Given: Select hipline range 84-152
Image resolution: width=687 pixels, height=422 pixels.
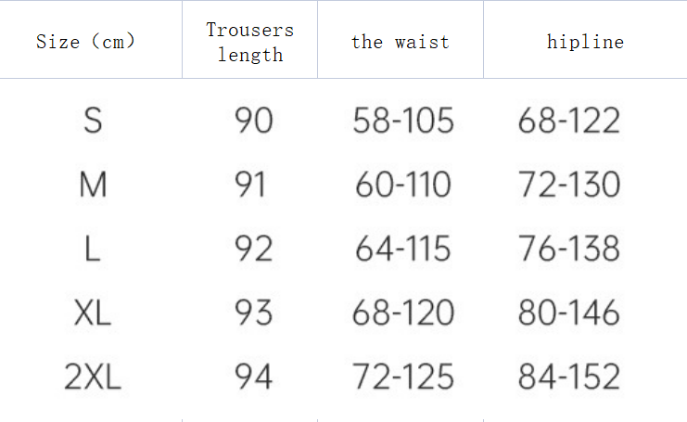Looking at the screenshot, I should 568,377.
